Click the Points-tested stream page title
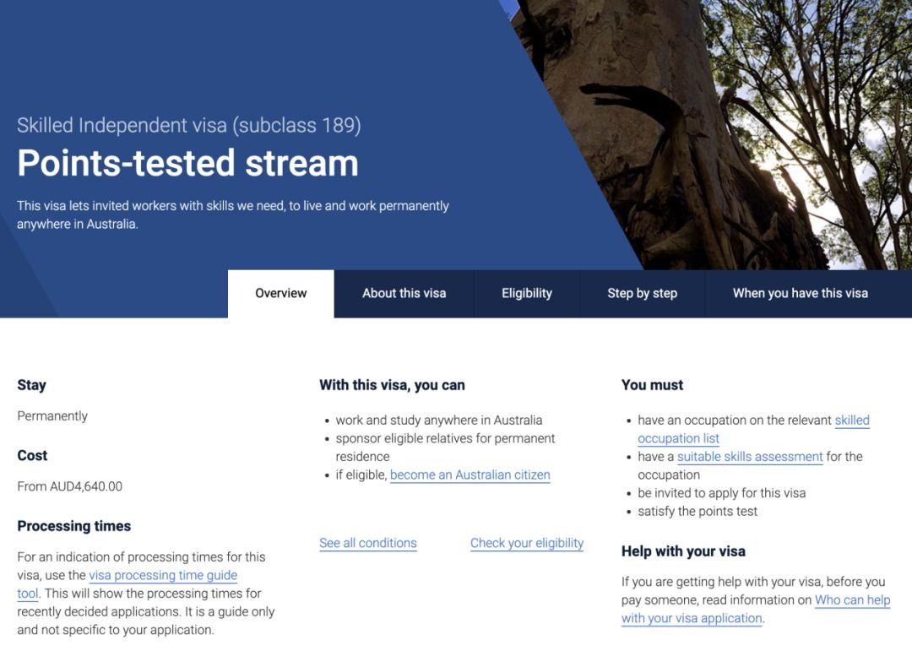The image size is (912, 651). click(187, 163)
